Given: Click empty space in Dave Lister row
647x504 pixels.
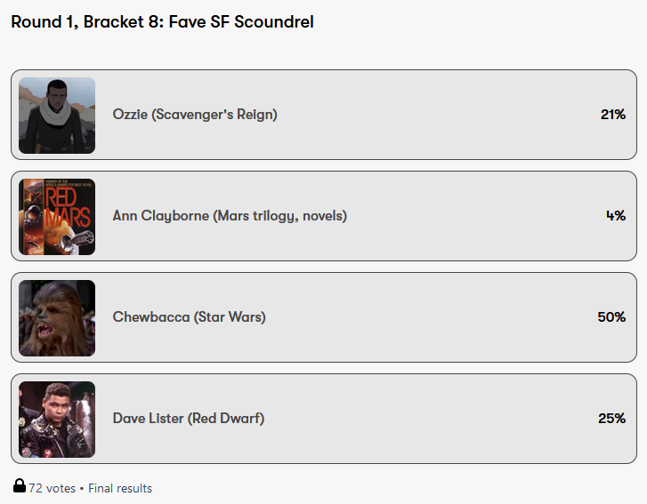Looking at the screenshot, I should (x=427, y=419).
